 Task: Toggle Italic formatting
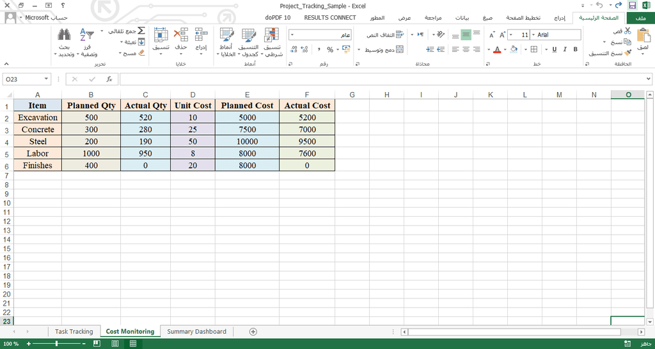pyautogui.click(x=565, y=49)
